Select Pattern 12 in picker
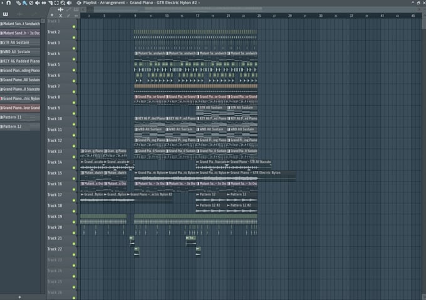 (x=20, y=127)
